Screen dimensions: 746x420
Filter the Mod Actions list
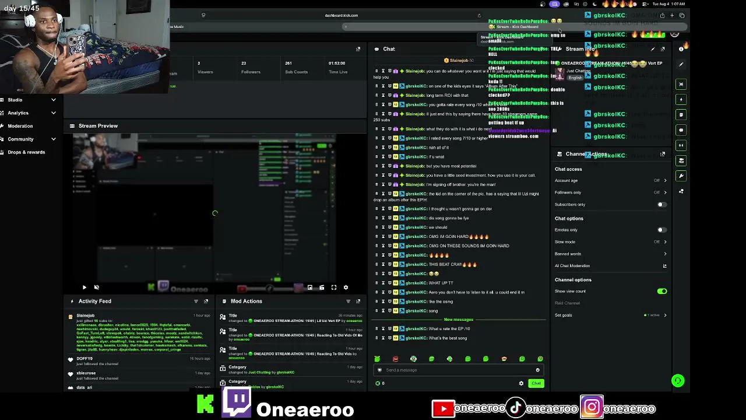(x=348, y=301)
